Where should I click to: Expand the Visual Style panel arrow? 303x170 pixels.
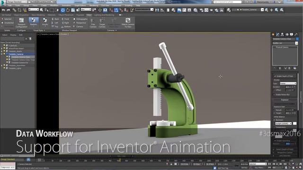[44, 30]
